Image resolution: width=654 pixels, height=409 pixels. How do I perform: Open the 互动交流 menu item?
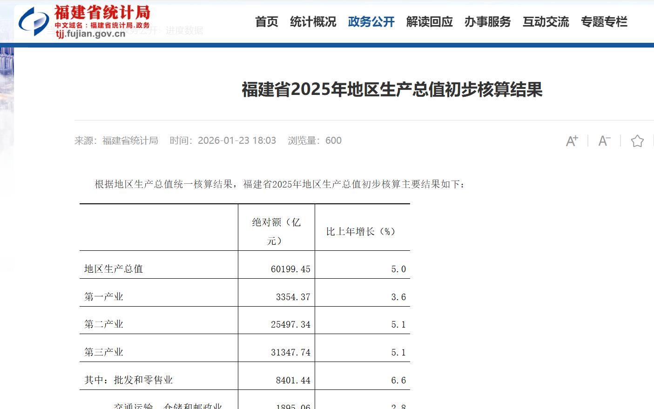546,22
